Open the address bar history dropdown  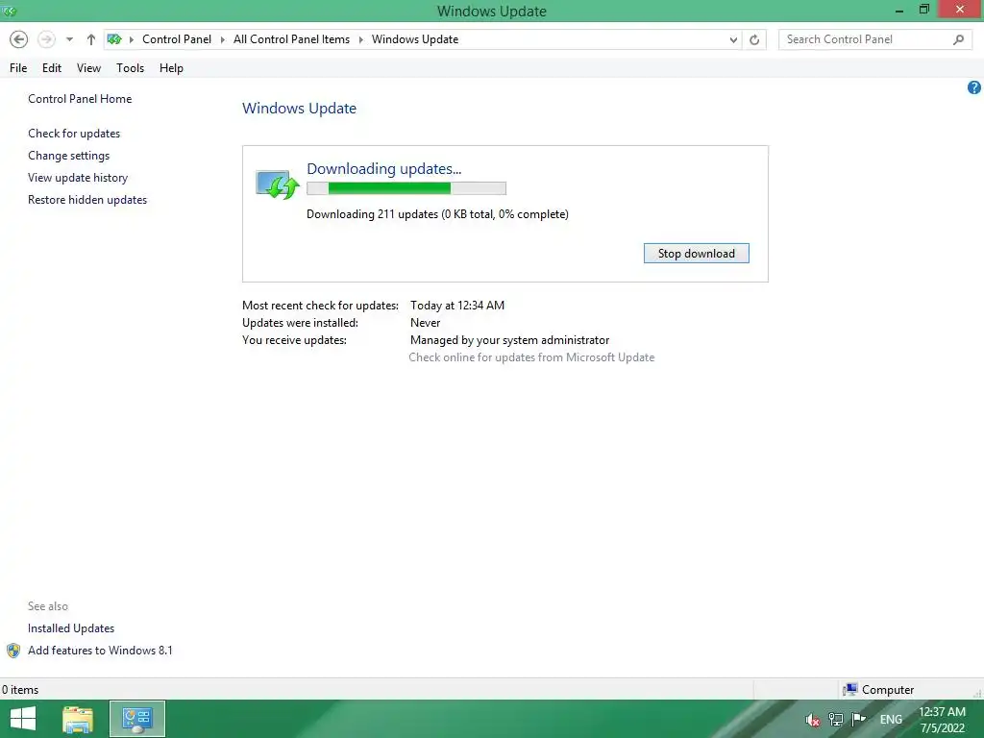tap(733, 39)
